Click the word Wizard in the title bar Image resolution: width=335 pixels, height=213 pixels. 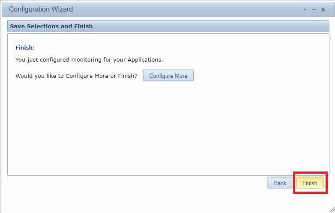pos(62,9)
